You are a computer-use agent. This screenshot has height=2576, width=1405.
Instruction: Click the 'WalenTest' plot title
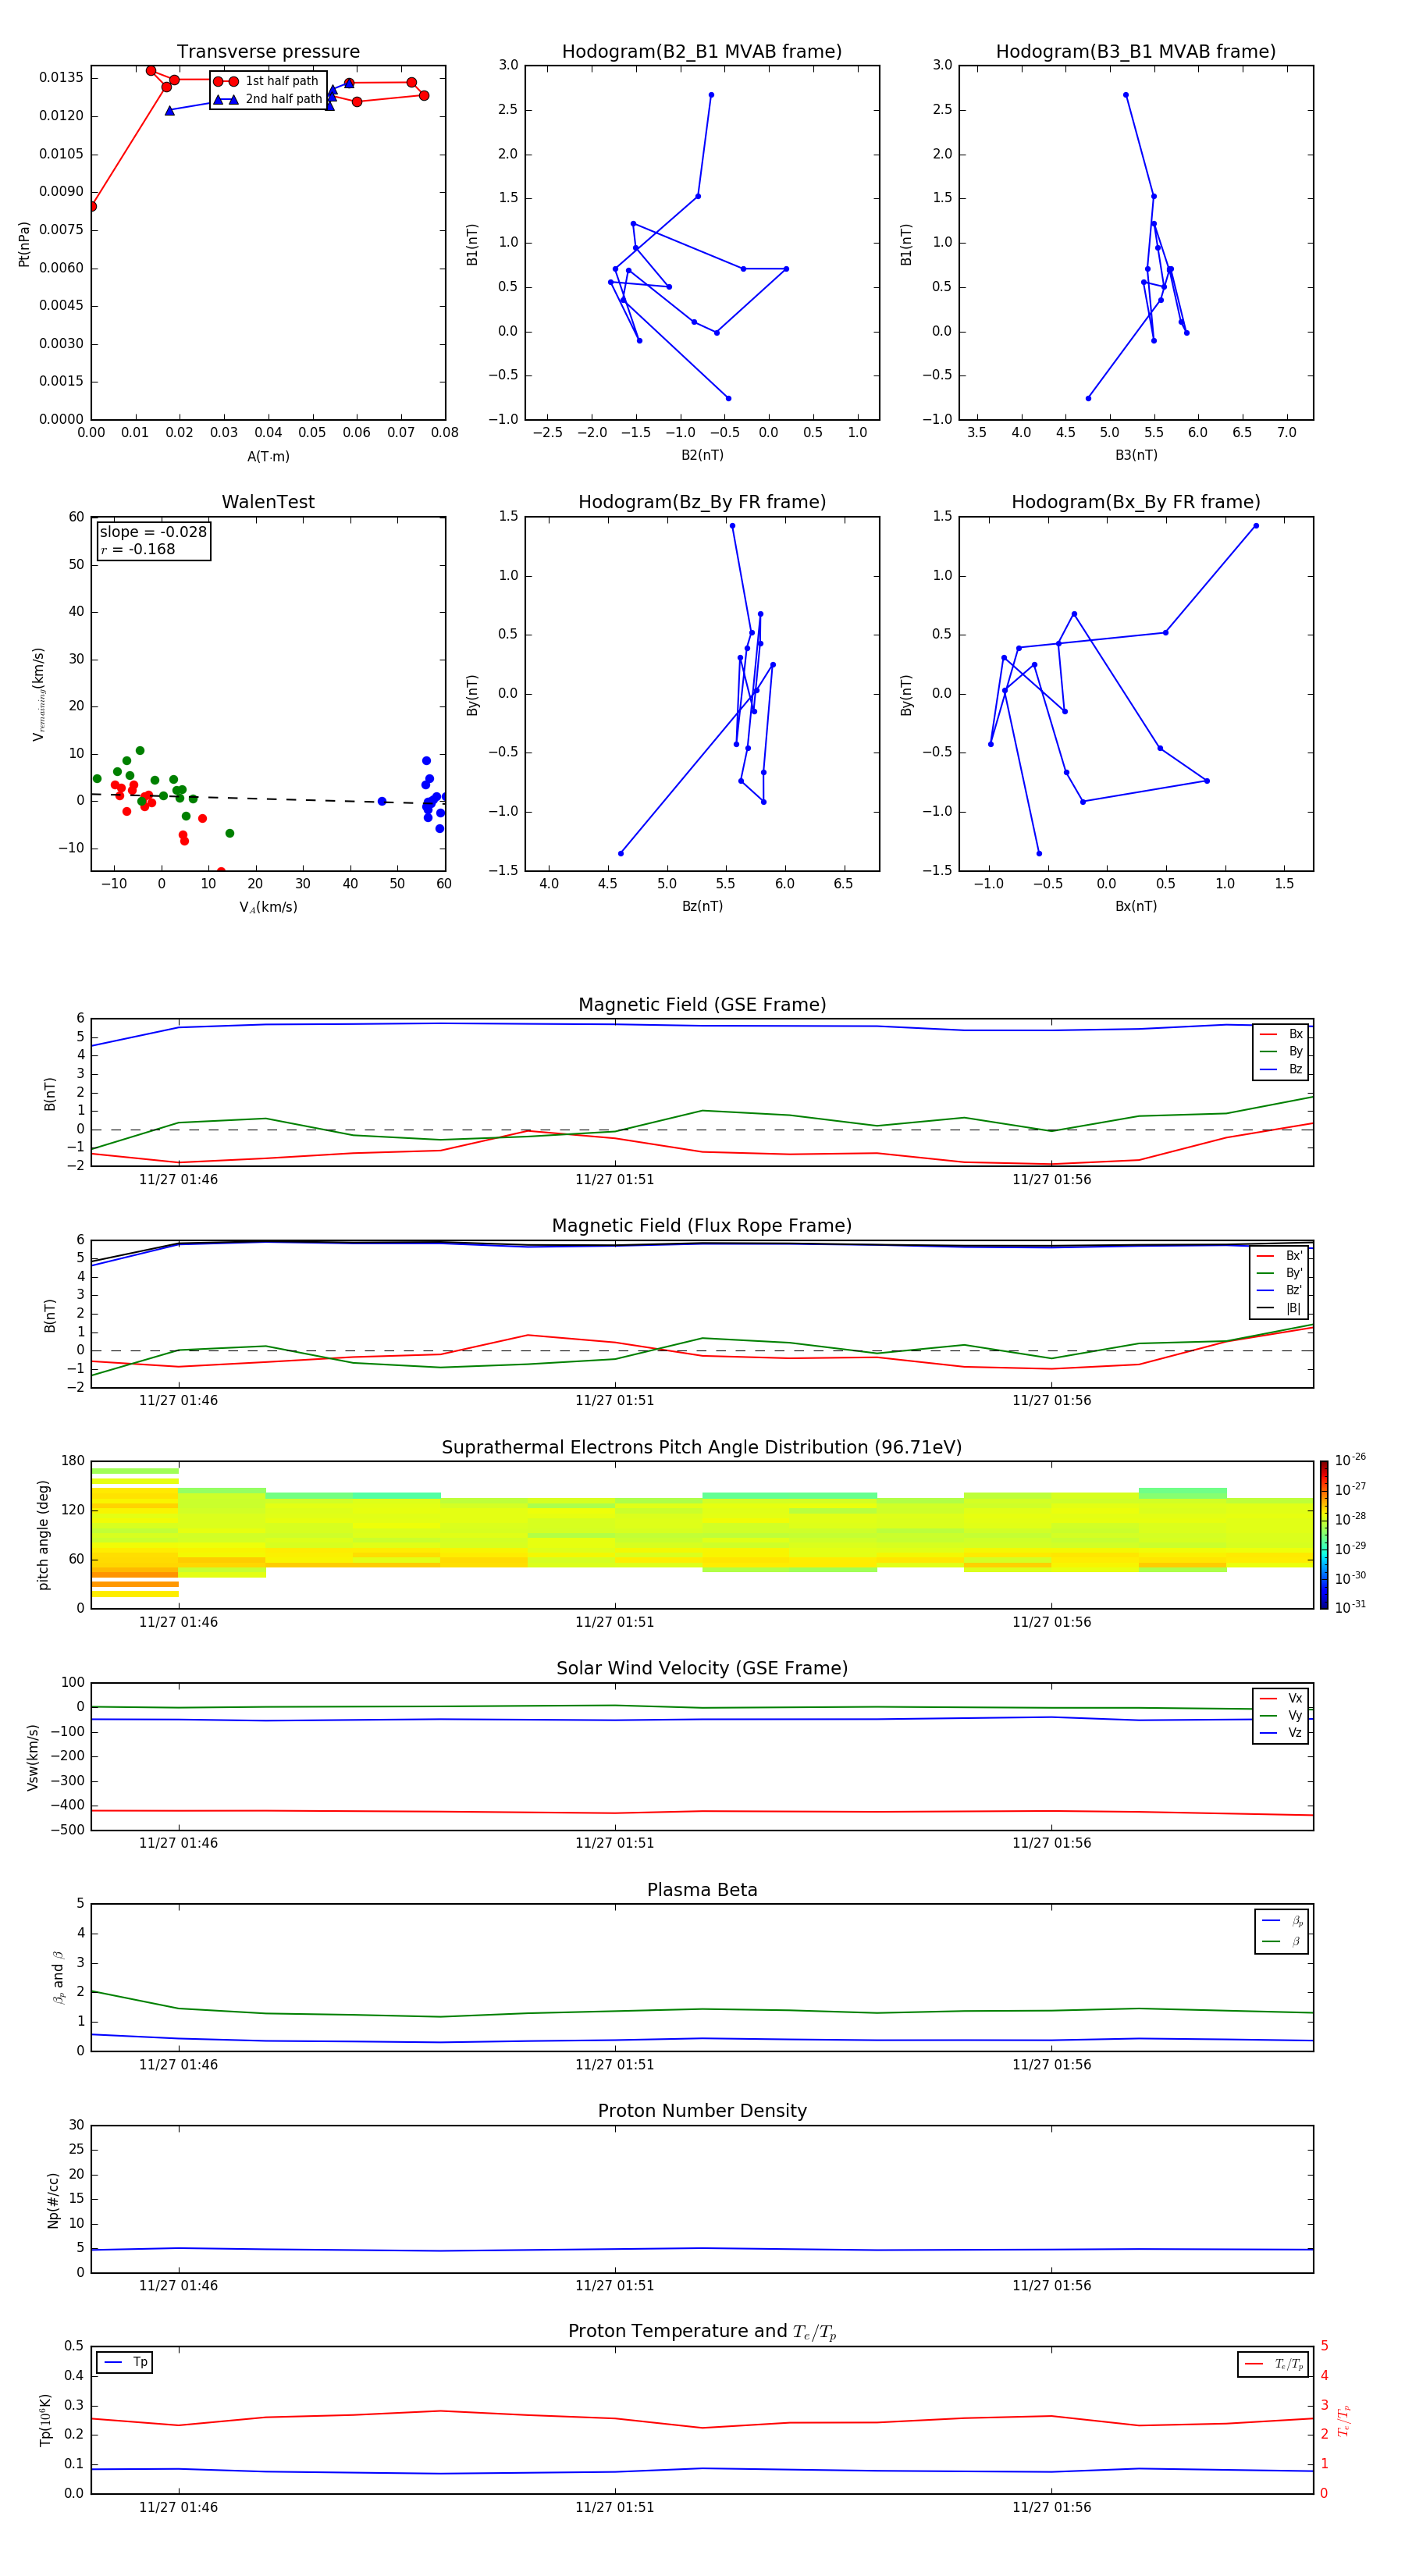[268, 502]
